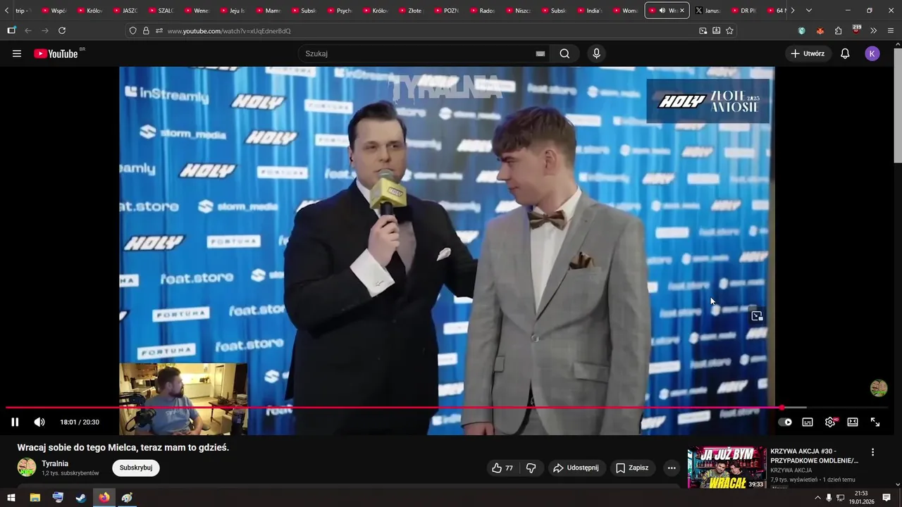Like the video with 77 likes
Image resolution: width=902 pixels, height=507 pixels.
[502, 468]
